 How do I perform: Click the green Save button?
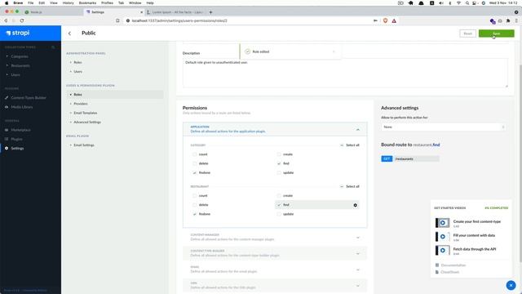(x=497, y=33)
